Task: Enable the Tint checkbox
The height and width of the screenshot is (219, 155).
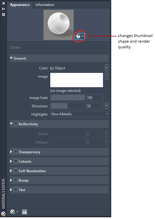Action: 16,190
